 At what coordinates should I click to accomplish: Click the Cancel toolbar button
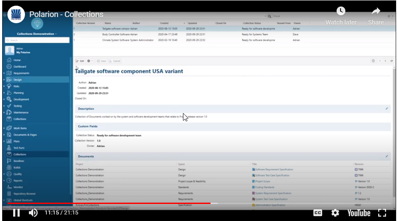click(114, 61)
